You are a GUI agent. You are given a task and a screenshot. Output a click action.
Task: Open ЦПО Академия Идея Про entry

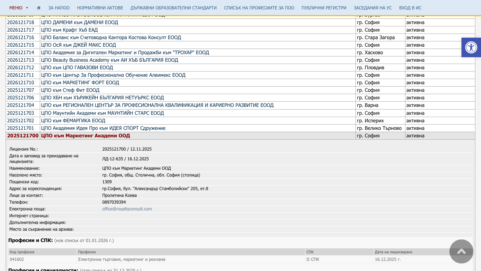pyautogui.click(x=103, y=128)
